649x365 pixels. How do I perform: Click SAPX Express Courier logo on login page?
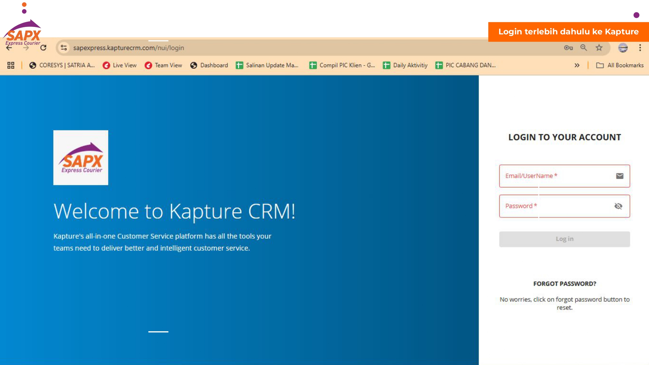[x=81, y=158]
